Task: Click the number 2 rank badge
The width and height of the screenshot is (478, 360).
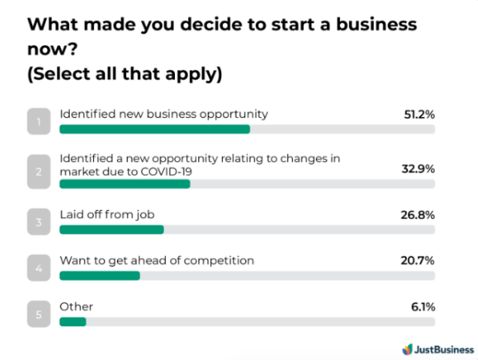Action: (38, 172)
